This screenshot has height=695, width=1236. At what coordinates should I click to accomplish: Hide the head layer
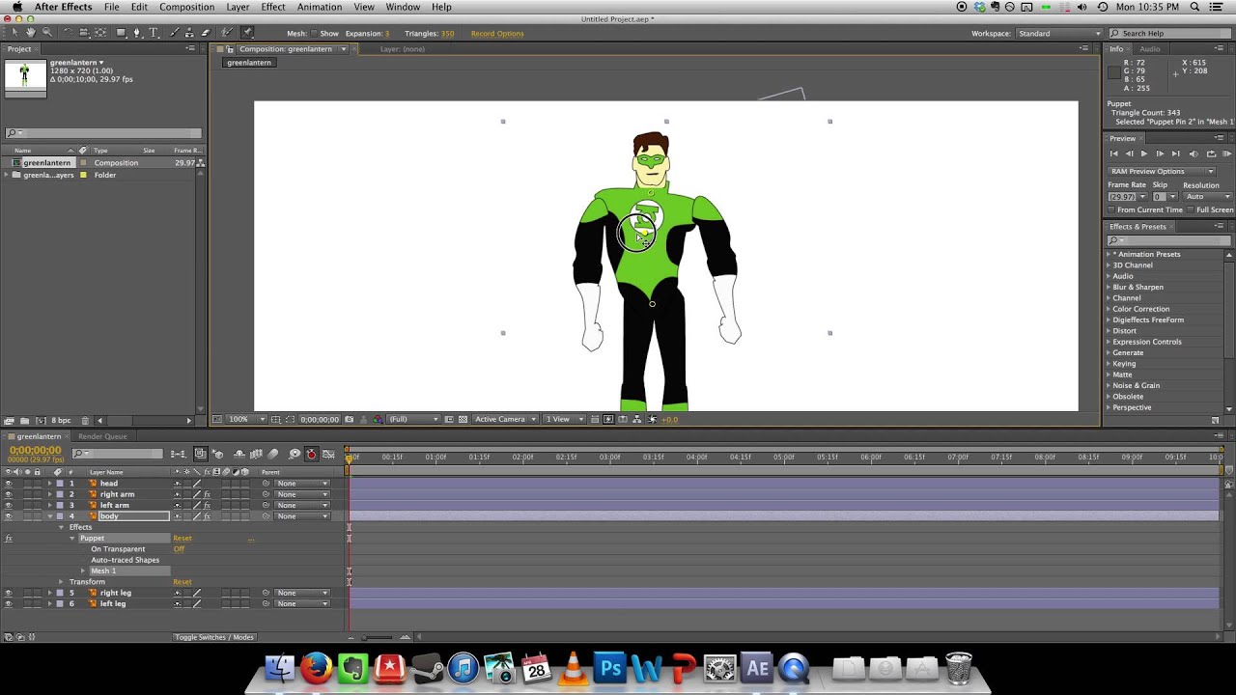click(9, 484)
